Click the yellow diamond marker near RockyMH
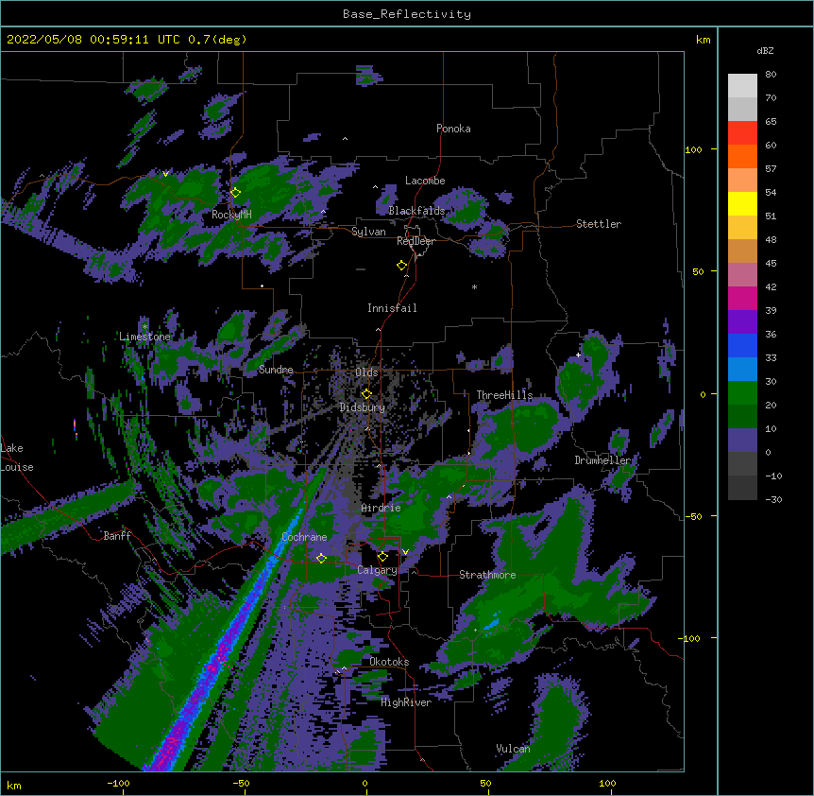The height and width of the screenshot is (796, 814). tap(235, 193)
